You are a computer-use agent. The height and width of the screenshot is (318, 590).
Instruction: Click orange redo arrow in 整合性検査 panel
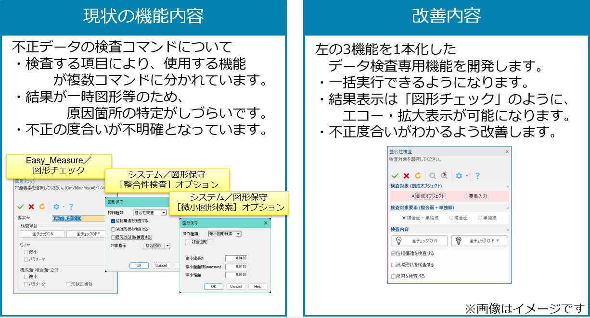[418, 176]
